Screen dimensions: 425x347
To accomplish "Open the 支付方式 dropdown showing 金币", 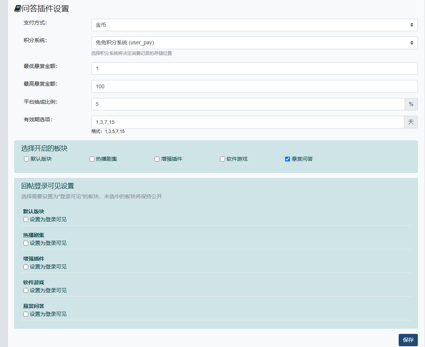I will pyautogui.click(x=254, y=25).
